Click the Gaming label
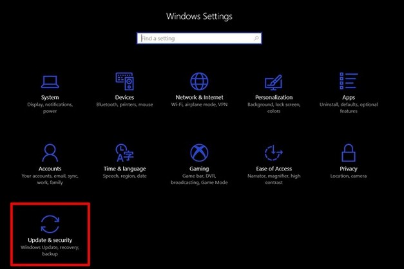Image resolution: width=404 pixels, height=269 pixels. coord(199,169)
